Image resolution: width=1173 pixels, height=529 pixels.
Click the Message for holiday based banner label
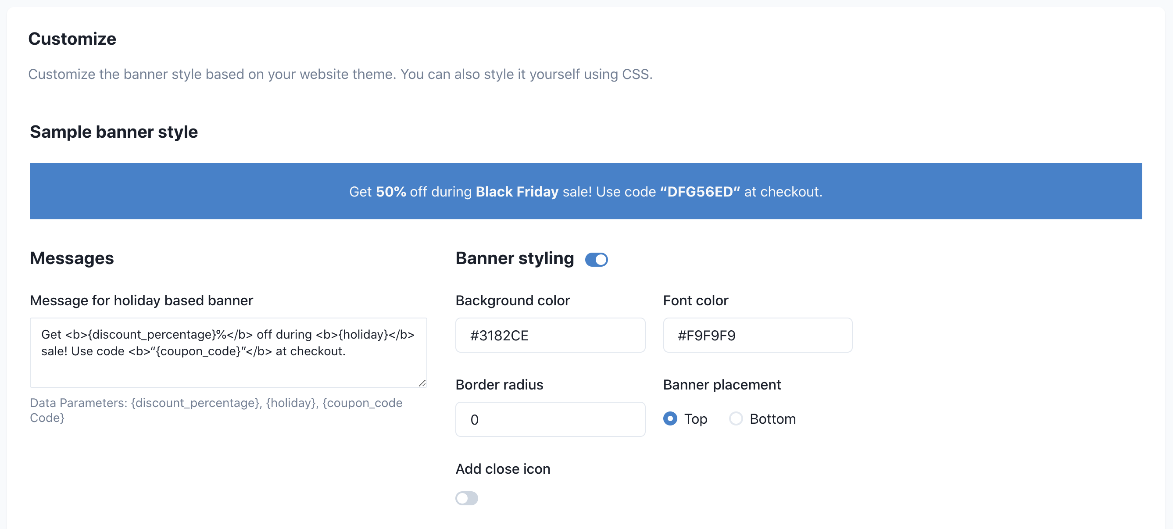(141, 300)
